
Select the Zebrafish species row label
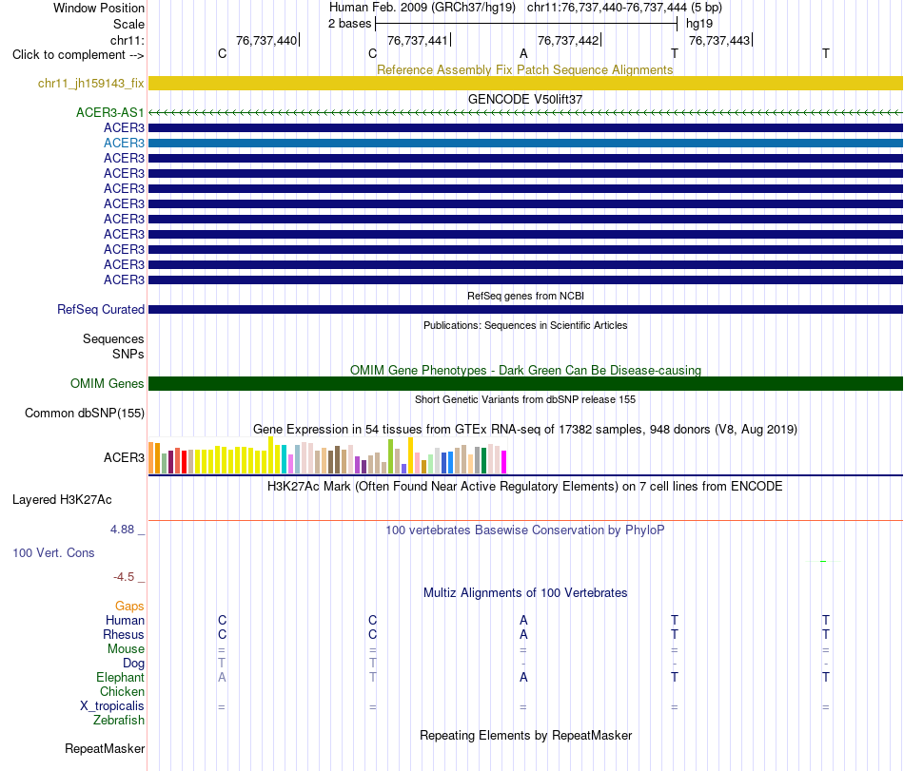[119, 721]
